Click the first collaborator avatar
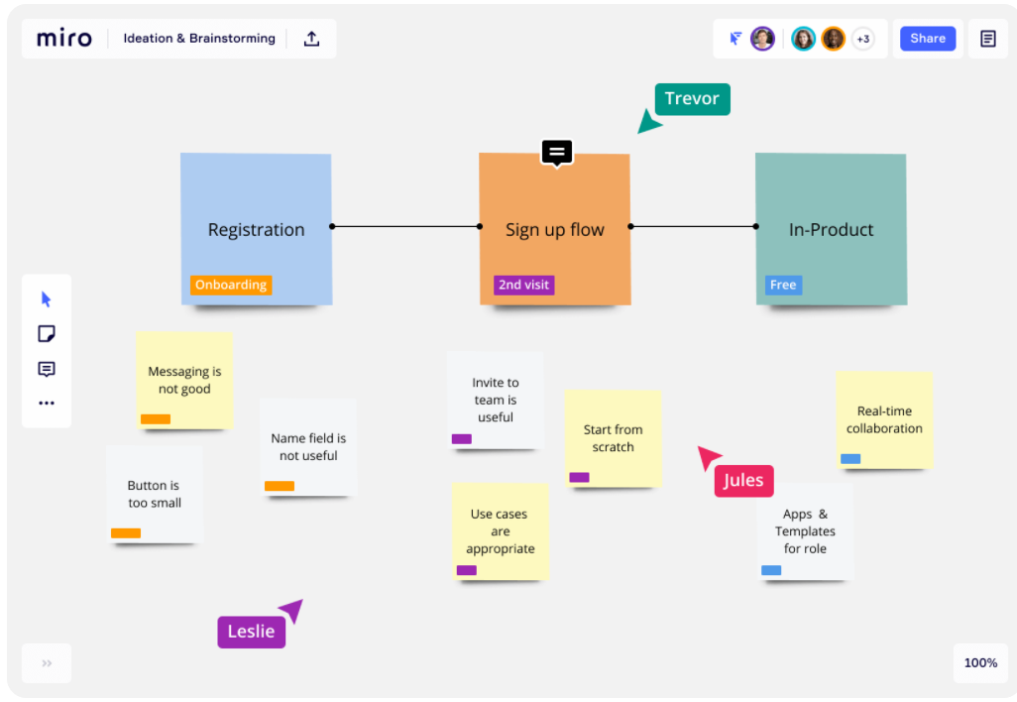This screenshot has height=702, width=1017. coord(762,39)
